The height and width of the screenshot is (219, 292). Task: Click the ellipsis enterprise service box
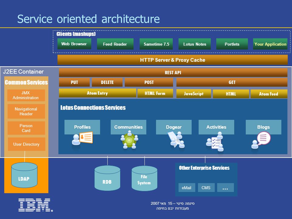coord(225,188)
